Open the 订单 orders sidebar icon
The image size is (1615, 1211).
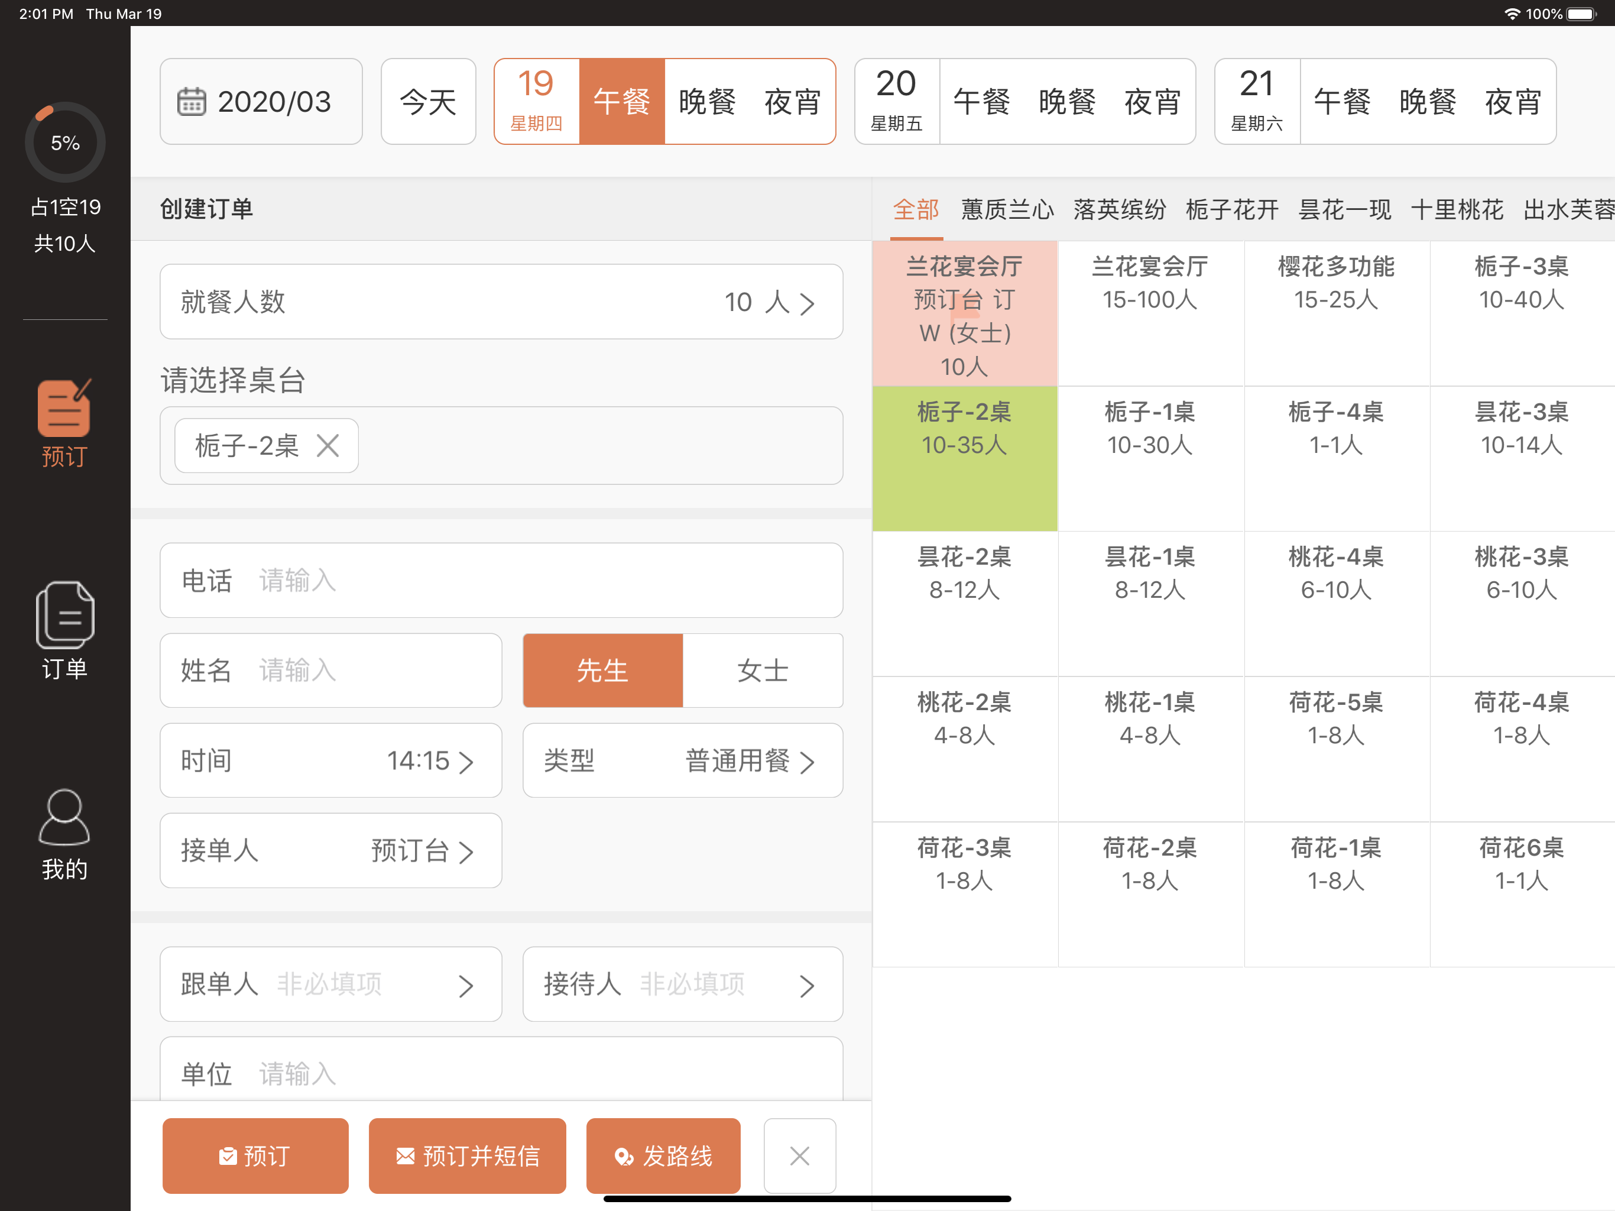click(x=64, y=630)
